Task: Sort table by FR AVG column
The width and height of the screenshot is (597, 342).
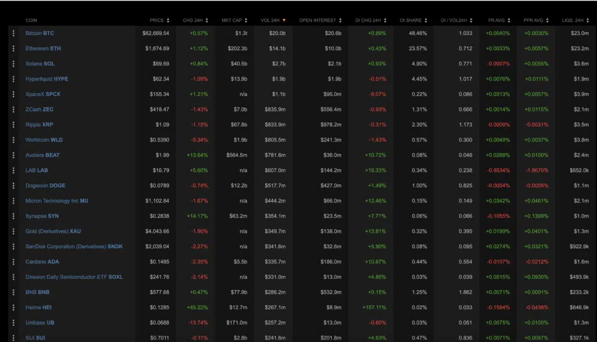Action: [x=499, y=20]
